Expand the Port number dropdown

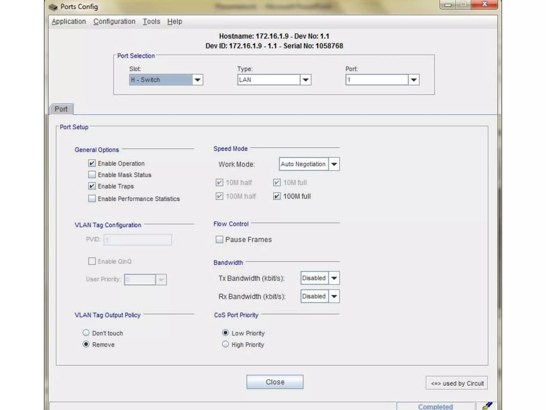click(413, 80)
